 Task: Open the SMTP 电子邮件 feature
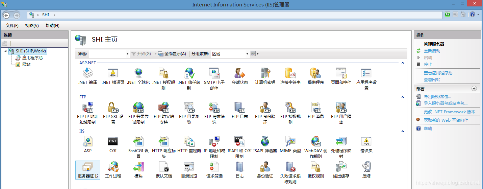tap(214, 79)
